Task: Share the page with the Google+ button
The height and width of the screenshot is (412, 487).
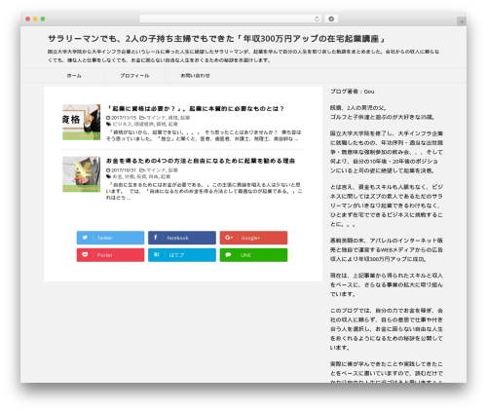Action: (x=253, y=238)
